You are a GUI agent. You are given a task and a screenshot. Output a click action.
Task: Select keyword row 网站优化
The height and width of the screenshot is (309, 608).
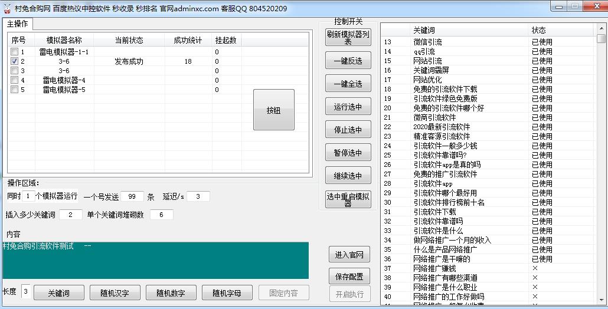(488, 80)
